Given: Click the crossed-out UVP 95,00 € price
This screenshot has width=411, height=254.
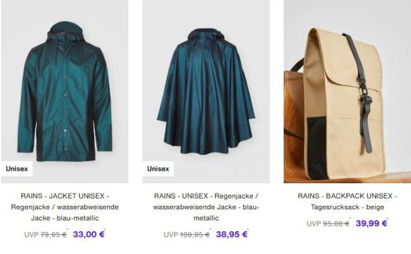Looking at the screenshot, I should (x=328, y=224).
